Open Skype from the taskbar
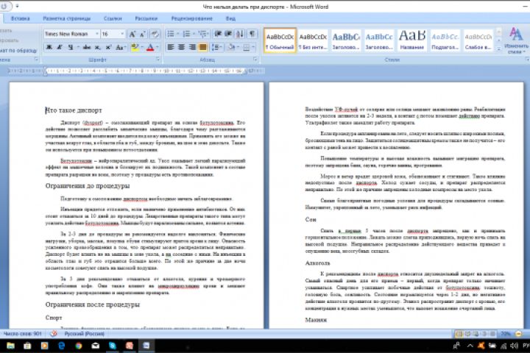Viewport: 530px width, 353px height. pyautogui.click(x=112, y=346)
